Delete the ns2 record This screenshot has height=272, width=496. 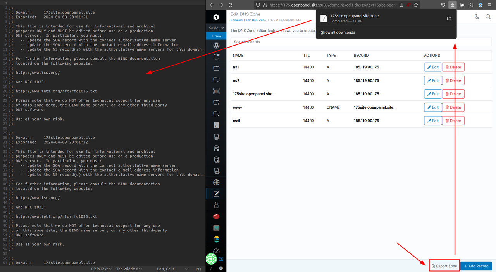pyautogui.click(x=453, y=80)
